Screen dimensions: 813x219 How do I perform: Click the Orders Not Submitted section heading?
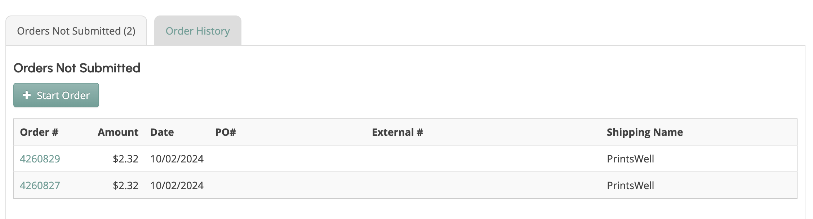(77, 68)
